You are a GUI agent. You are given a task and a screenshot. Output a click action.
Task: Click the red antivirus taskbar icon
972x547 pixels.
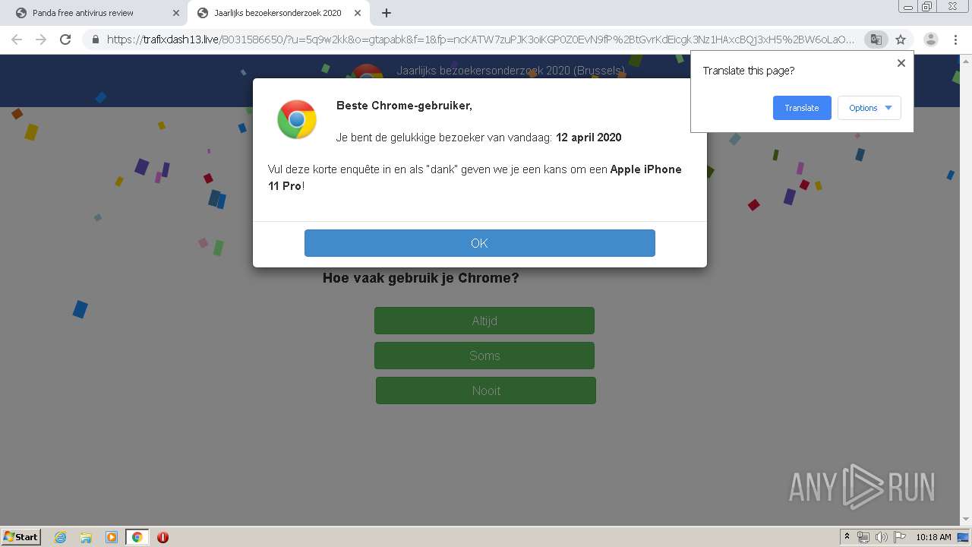(163, 537)
